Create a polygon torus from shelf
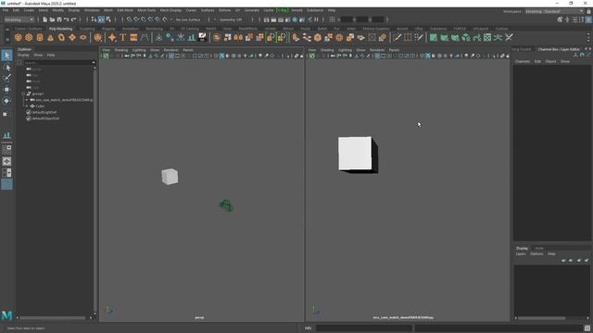The height and width of the screenshot is (333, 593). pyautogui.click(x=61, y=37)
